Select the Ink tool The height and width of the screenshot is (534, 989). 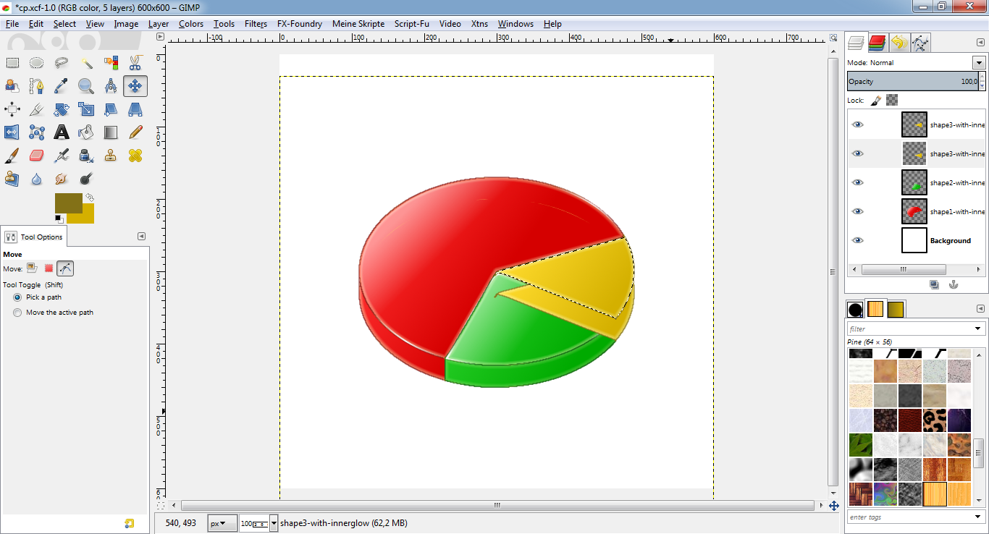pyautogui.click(x=86, y=156)
